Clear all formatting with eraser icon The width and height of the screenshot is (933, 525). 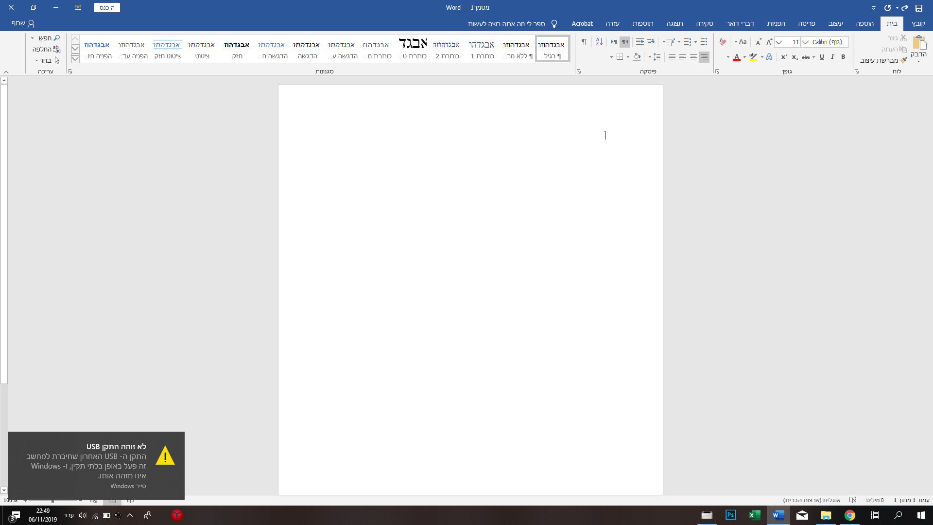(x=723, y=42)
